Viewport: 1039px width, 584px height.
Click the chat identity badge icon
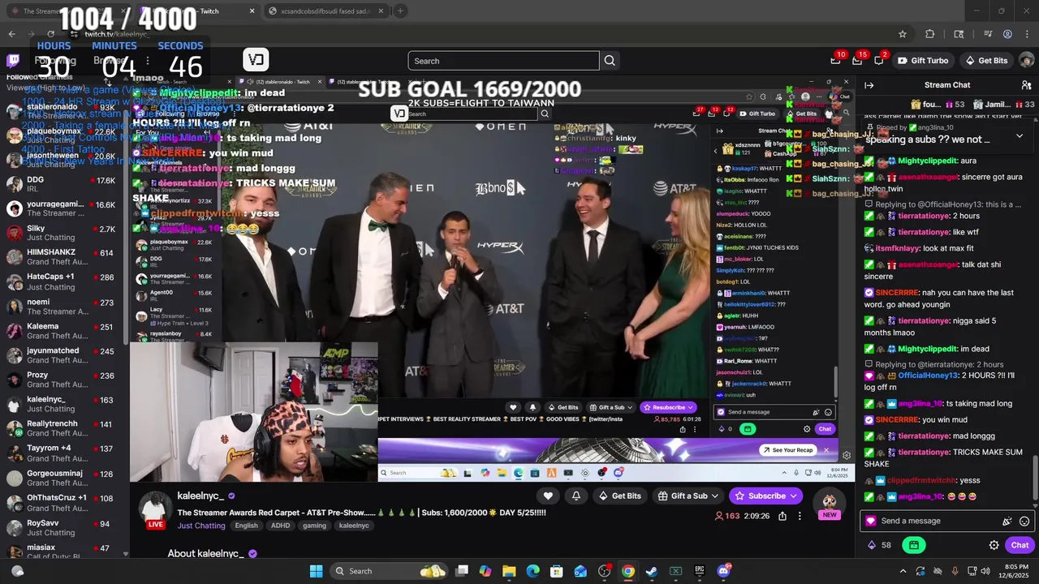pyautogui.click(x=871, y=522)
